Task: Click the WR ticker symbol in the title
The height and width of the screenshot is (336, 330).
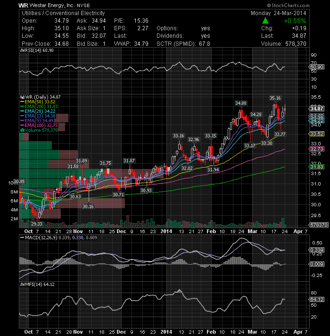Action: (23, 5)
